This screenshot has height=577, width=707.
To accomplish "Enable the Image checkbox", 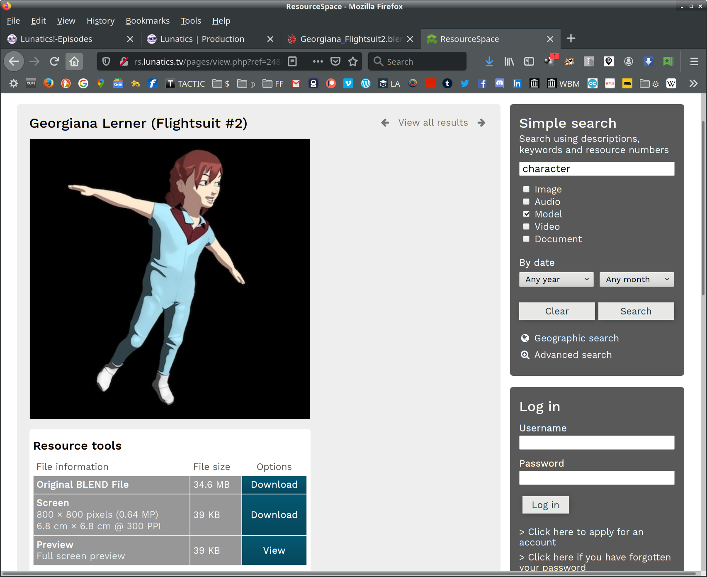I will tap(526, 189).
